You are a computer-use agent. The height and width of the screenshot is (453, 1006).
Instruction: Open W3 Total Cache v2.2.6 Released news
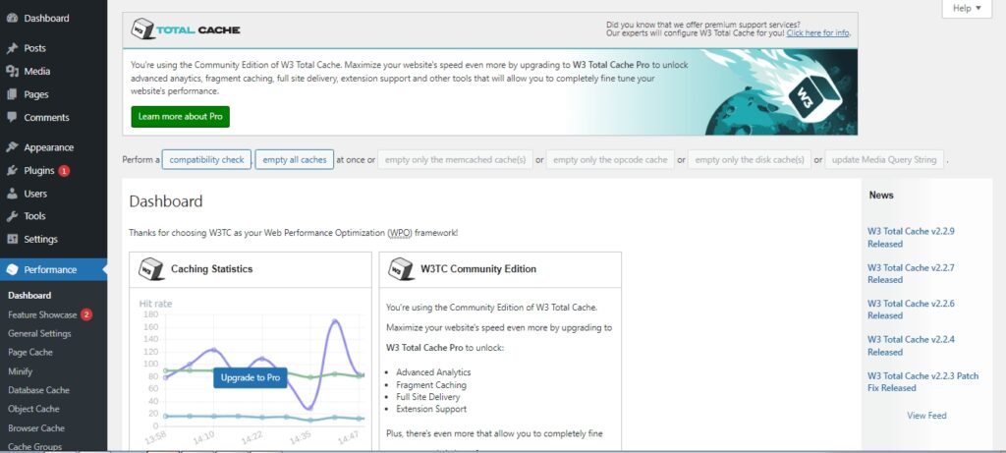coord(911,310)
